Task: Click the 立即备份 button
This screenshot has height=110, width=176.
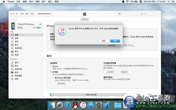Action: [110, 72]
